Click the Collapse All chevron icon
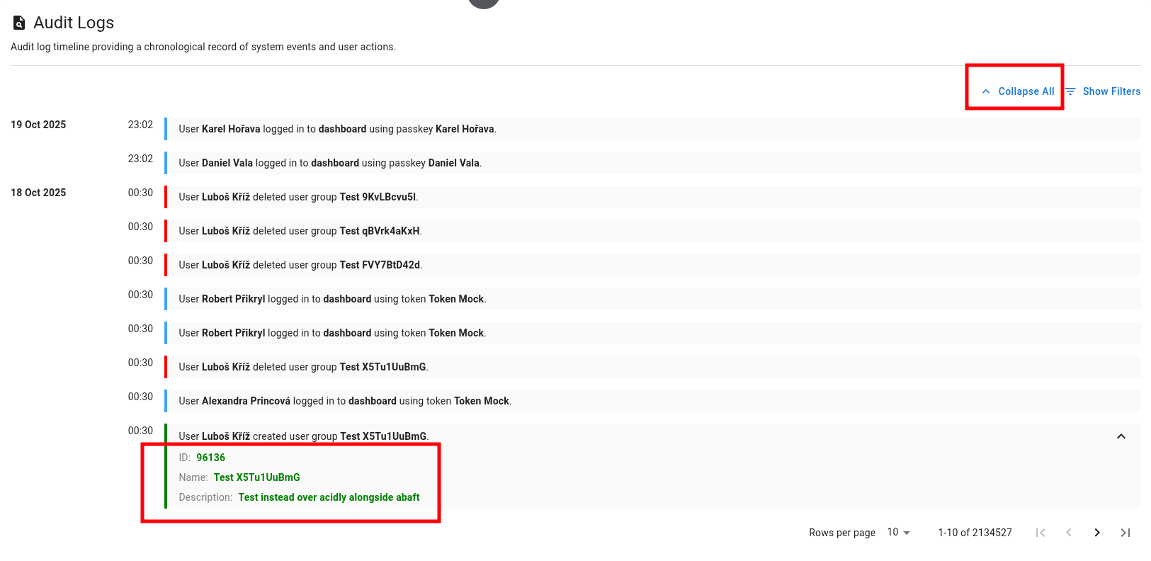1151x561 pixels. pyautogui.click(x=985, y=91)
